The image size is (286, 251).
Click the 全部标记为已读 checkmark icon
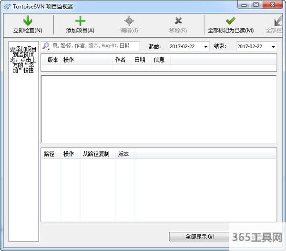point(231,21)
